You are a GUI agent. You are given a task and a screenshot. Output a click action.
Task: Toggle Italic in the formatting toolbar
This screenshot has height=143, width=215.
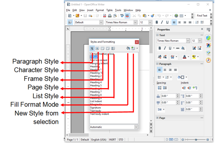(162, 22)
